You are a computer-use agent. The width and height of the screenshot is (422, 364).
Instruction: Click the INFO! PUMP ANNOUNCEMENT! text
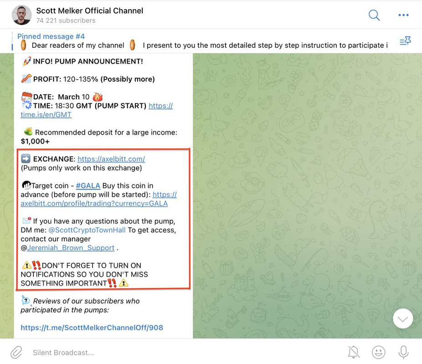(88, 61)
